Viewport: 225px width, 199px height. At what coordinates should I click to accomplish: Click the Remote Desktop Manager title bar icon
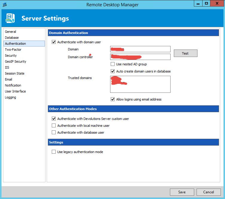[x=4, y=4]
